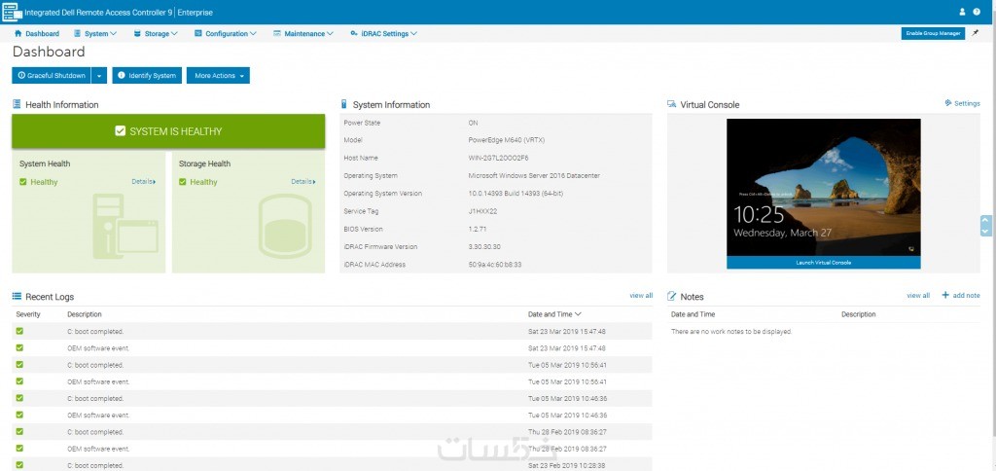Open the user account icon
Screen dimensions: 996x471
962,12
